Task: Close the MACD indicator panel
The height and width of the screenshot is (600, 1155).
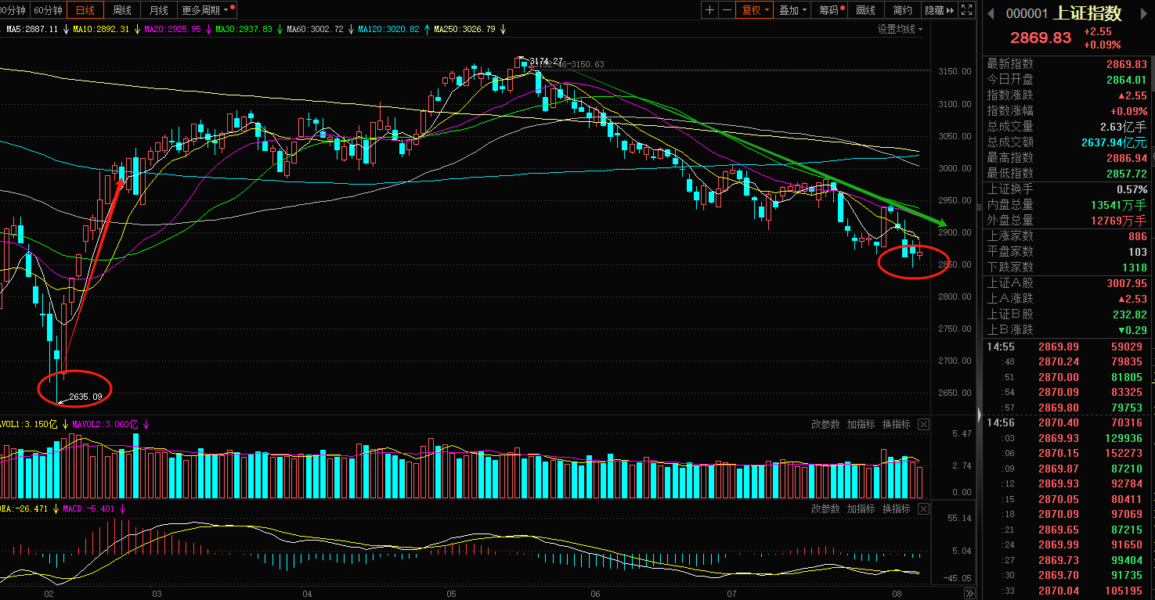Action: pyautogui.click(x=923, y=508)
